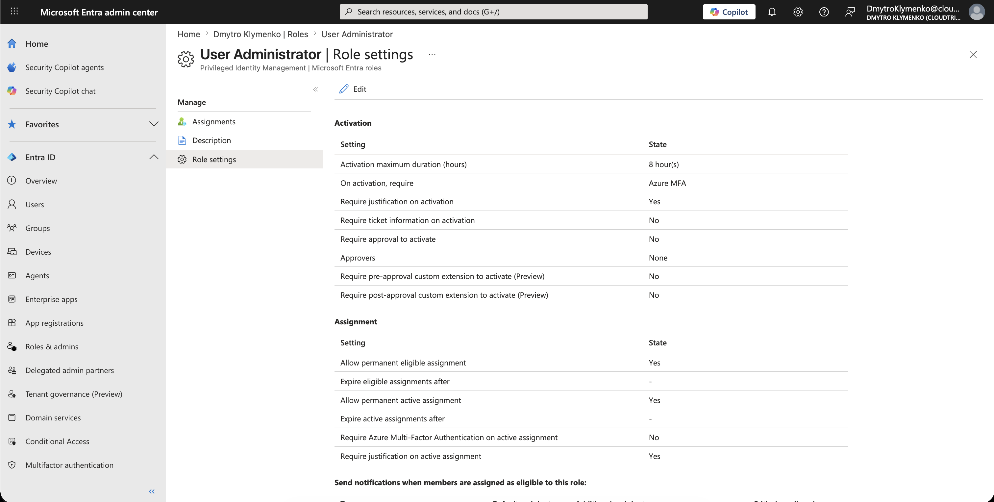Collapse the left navigation double-chevron
Image resolution: width=994 pixels, height=502 pixels.
pyautogui.click(x=152, y=491)
